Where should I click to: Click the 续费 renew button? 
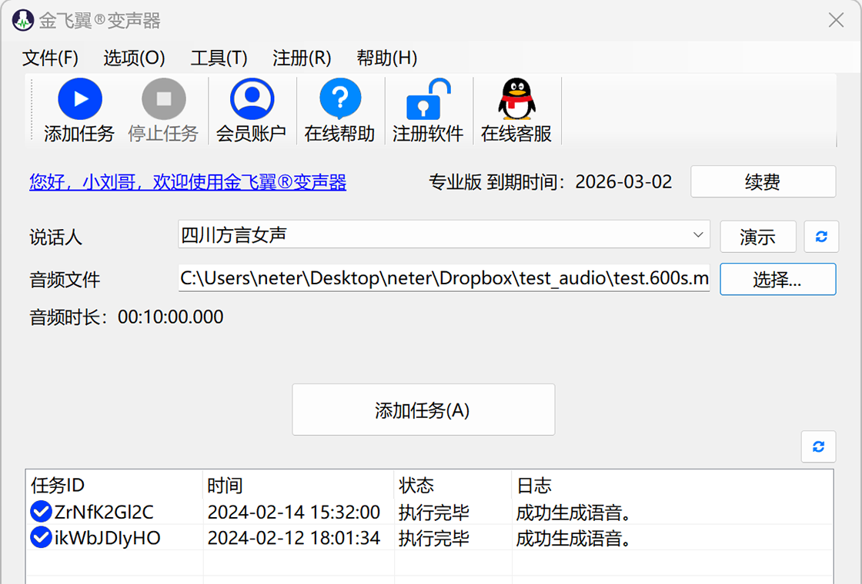(763, 181)
